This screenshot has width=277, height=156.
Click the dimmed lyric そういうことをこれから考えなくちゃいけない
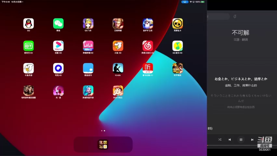pyautogui.click(x=241, y=98)
